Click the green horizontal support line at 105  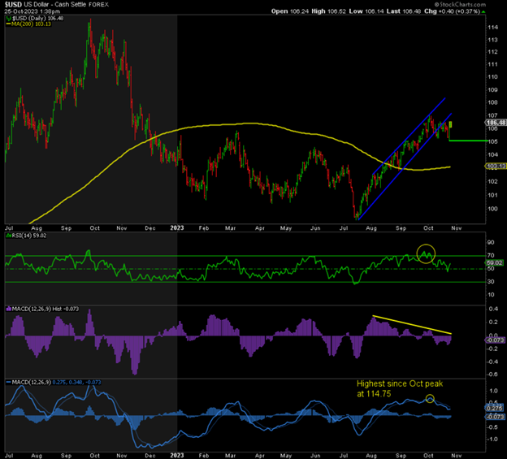pos(469,141)
